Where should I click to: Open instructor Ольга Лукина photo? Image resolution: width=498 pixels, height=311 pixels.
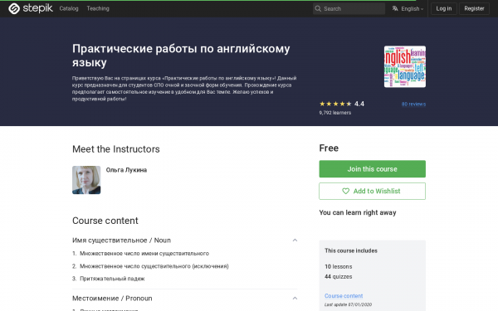[x=86, y=180]
